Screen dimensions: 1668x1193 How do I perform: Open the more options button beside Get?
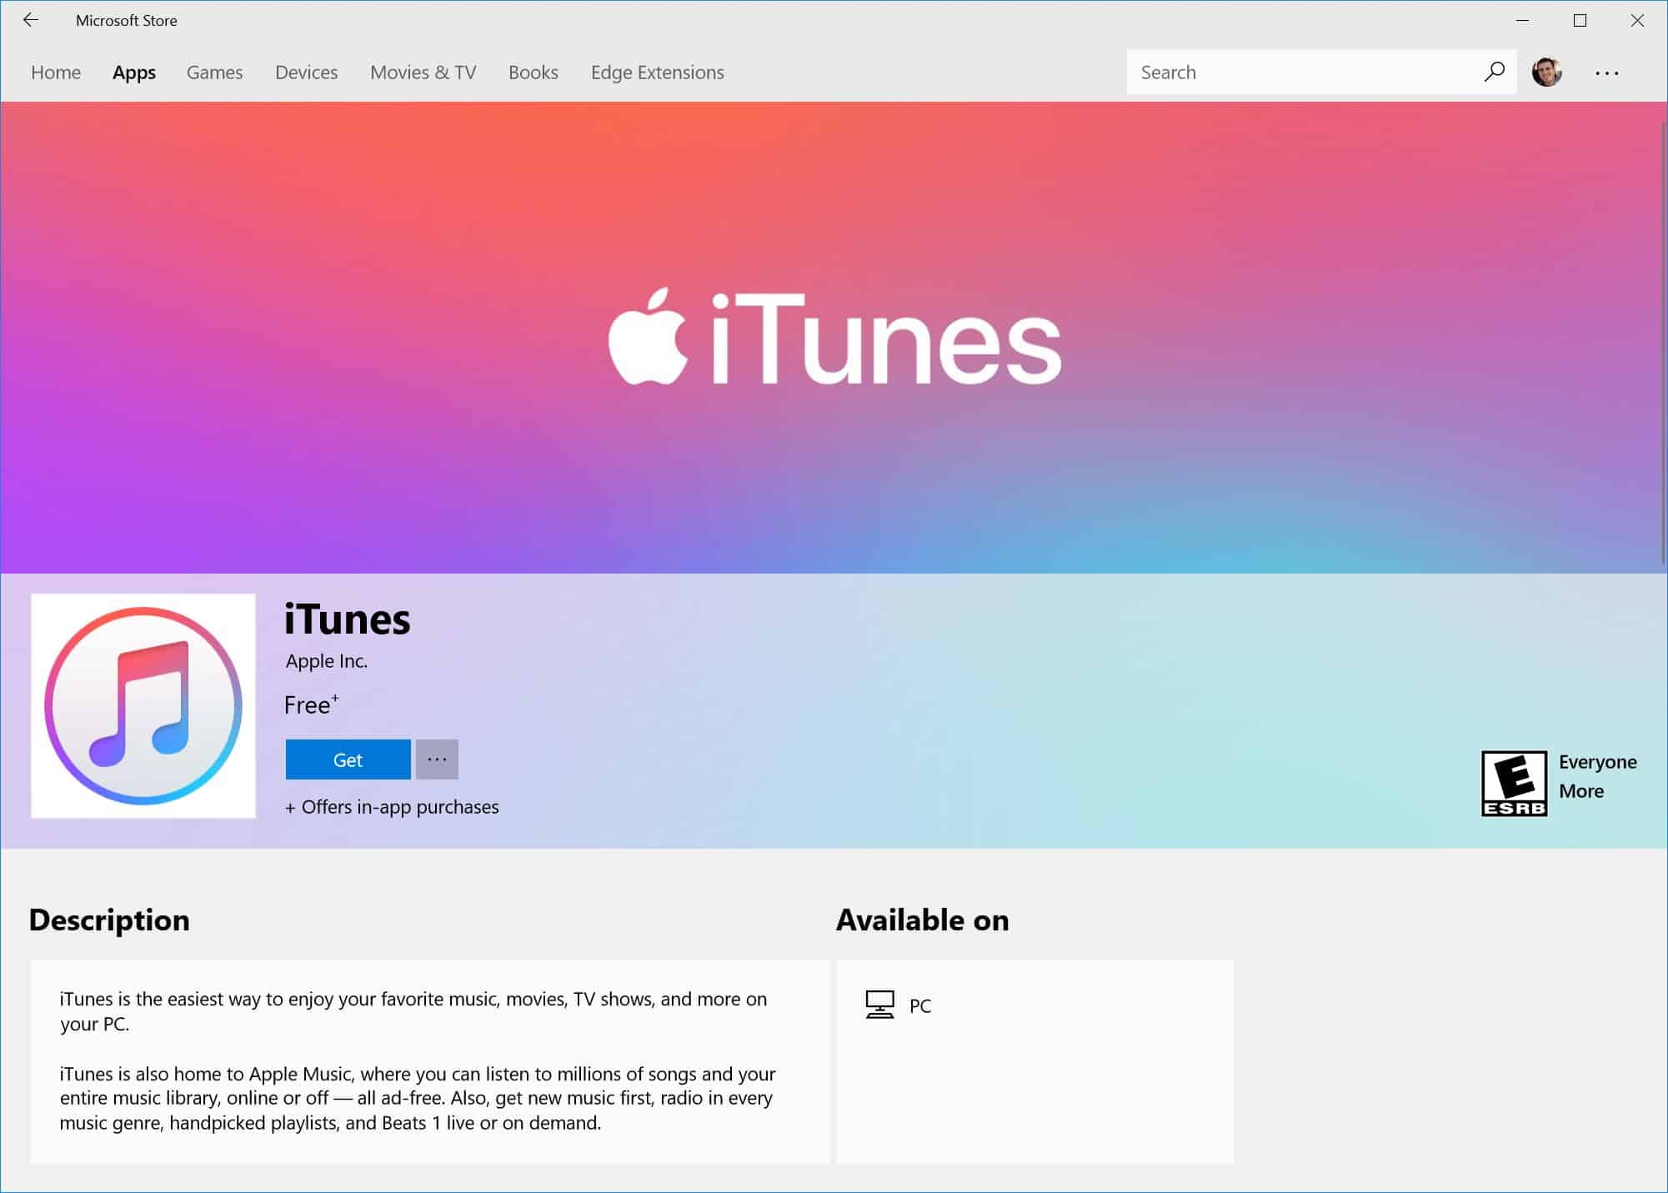[437, 759]
